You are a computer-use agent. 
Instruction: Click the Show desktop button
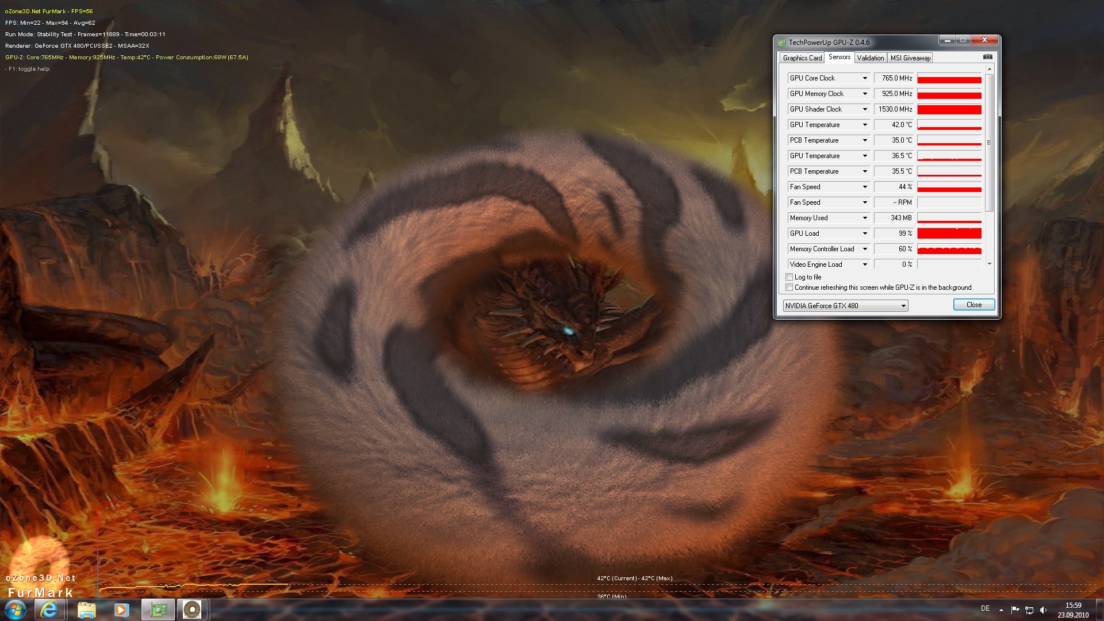1099,609
